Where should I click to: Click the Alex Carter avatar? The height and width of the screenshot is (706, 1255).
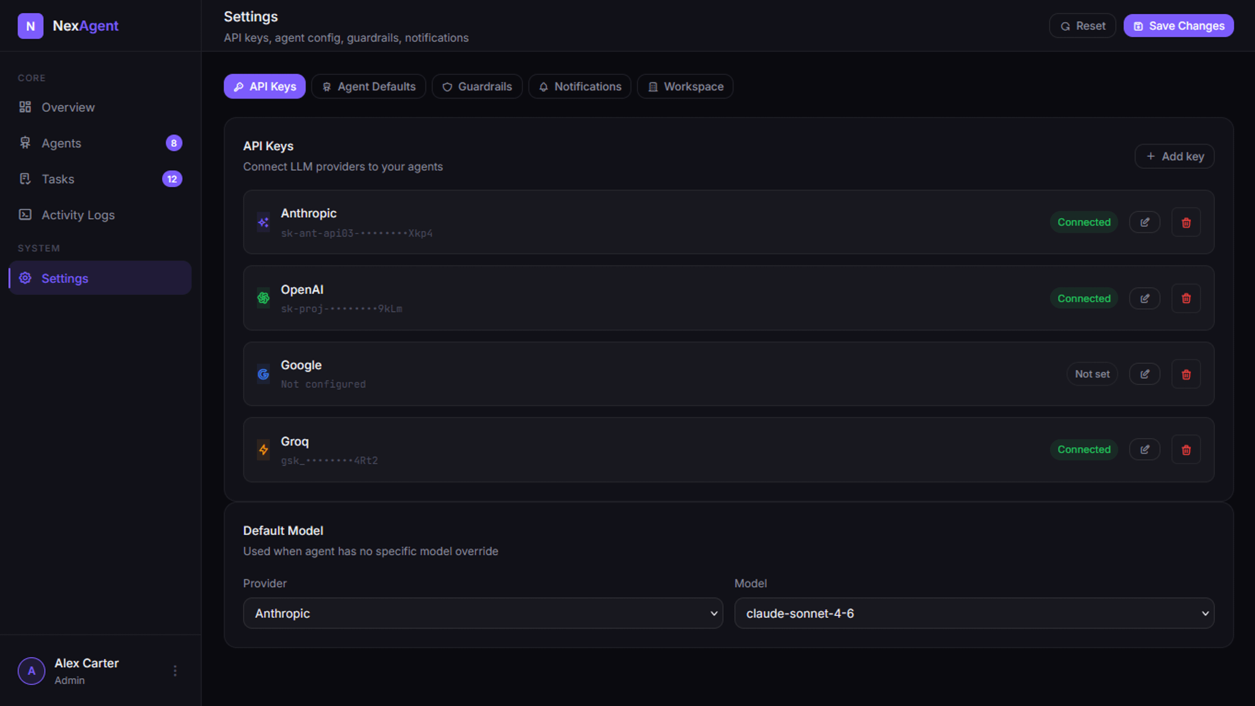(x=31, y=671)
